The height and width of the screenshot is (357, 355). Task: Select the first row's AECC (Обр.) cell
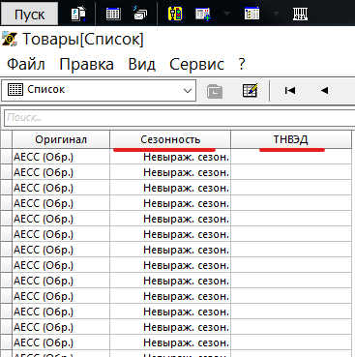tap(61, 157)
